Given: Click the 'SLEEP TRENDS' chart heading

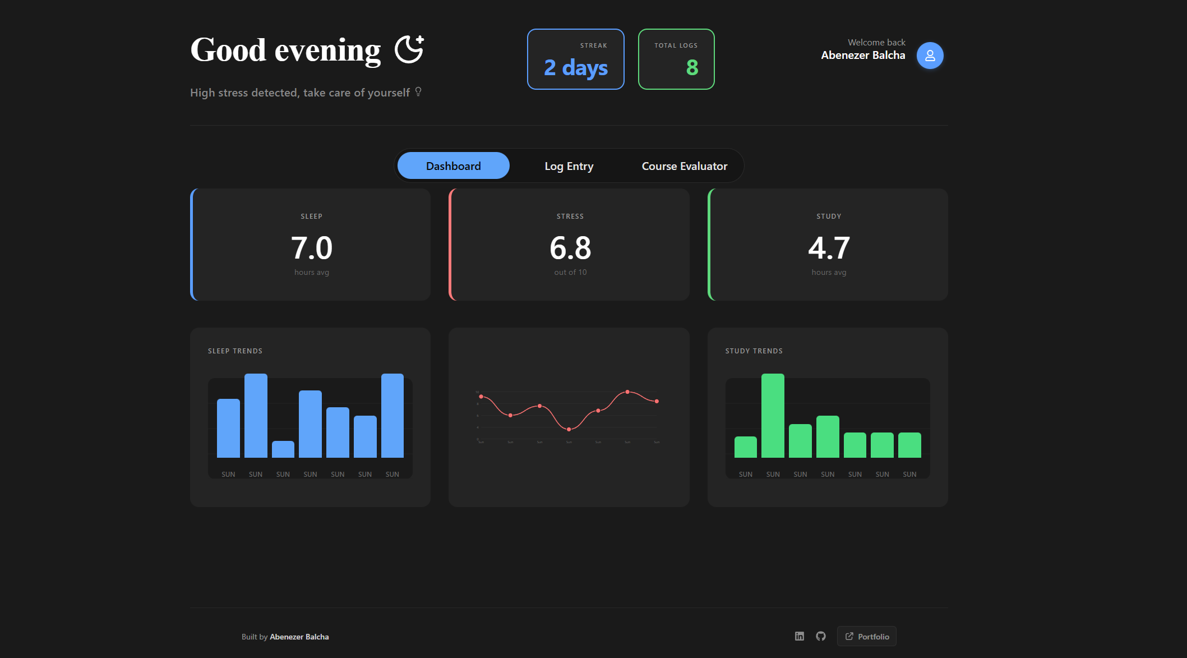Looking at the screenshot, I should point(235,351).
